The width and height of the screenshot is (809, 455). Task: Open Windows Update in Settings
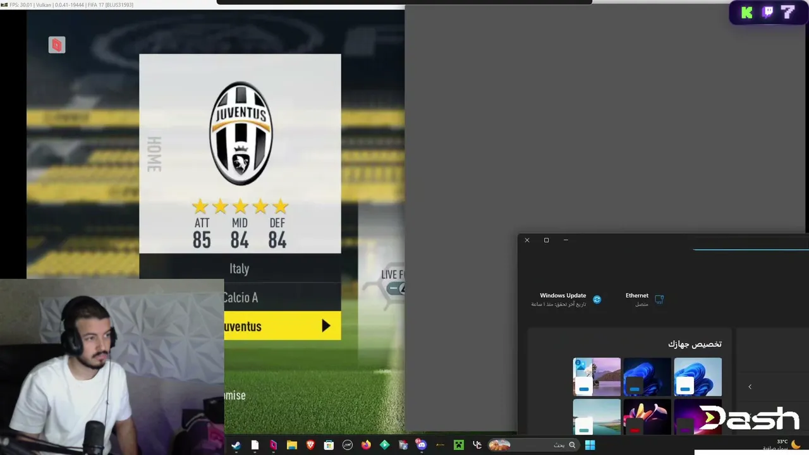tap(567, 300)
